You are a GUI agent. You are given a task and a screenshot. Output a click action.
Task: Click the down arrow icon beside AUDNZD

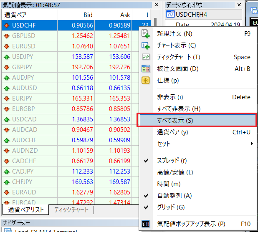pyautogui.click(x=7, y=151)
